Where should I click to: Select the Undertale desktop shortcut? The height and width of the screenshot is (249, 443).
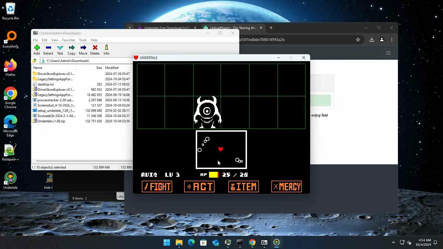(x=11, y=180)
